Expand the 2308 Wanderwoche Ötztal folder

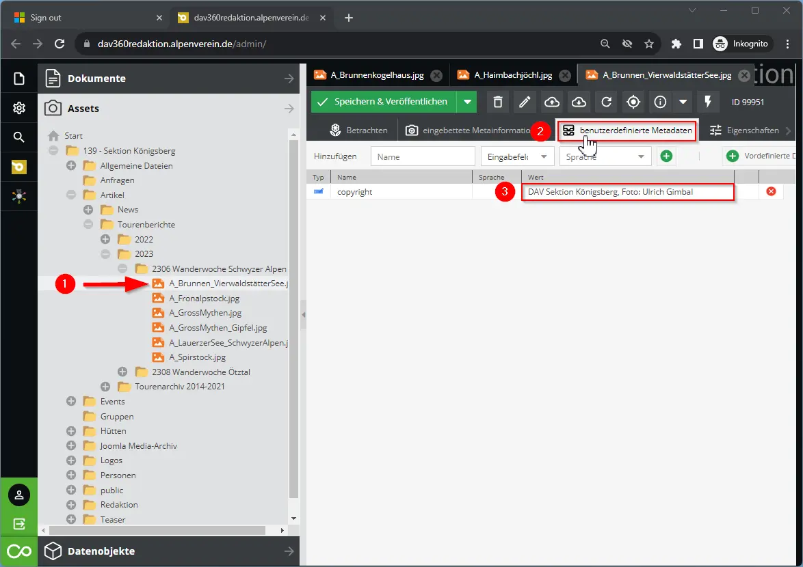point(122,372)
